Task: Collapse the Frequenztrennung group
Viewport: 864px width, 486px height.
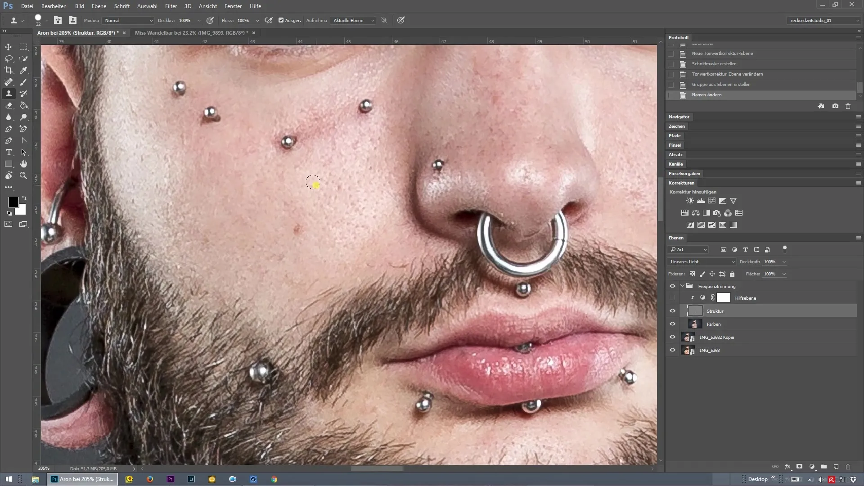Action: 682,286
